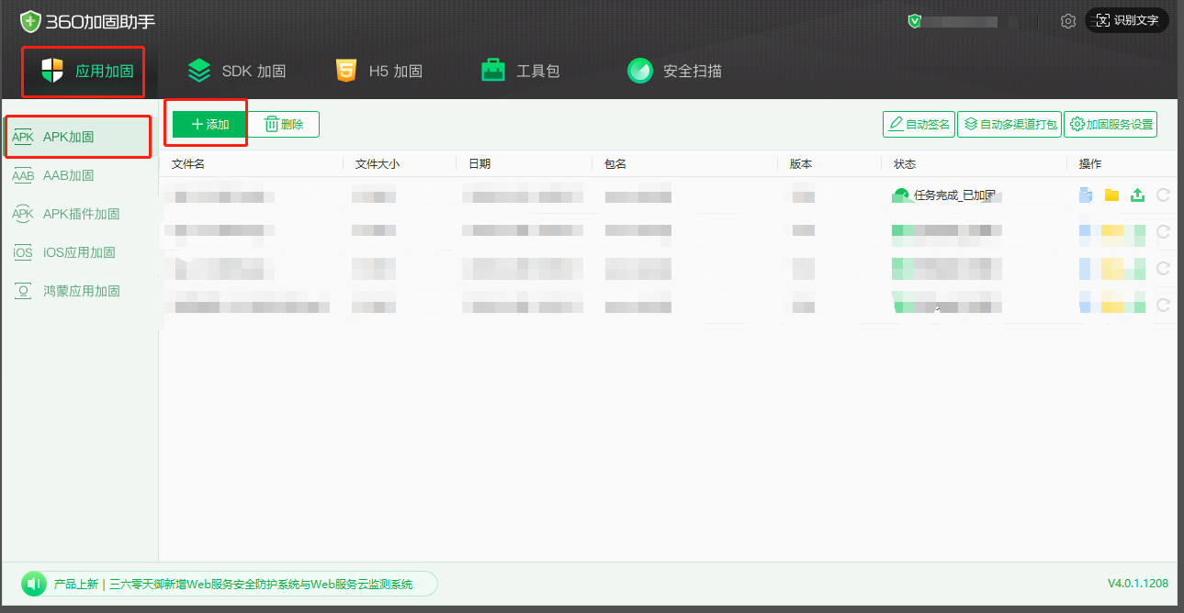Screen dimensions: 1184x613
Task: Select APK插件加固 in the sidebar
Action: click(x=79, y=214)
